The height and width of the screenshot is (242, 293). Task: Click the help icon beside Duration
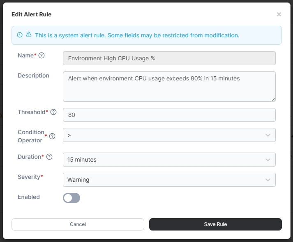(49, 157)
